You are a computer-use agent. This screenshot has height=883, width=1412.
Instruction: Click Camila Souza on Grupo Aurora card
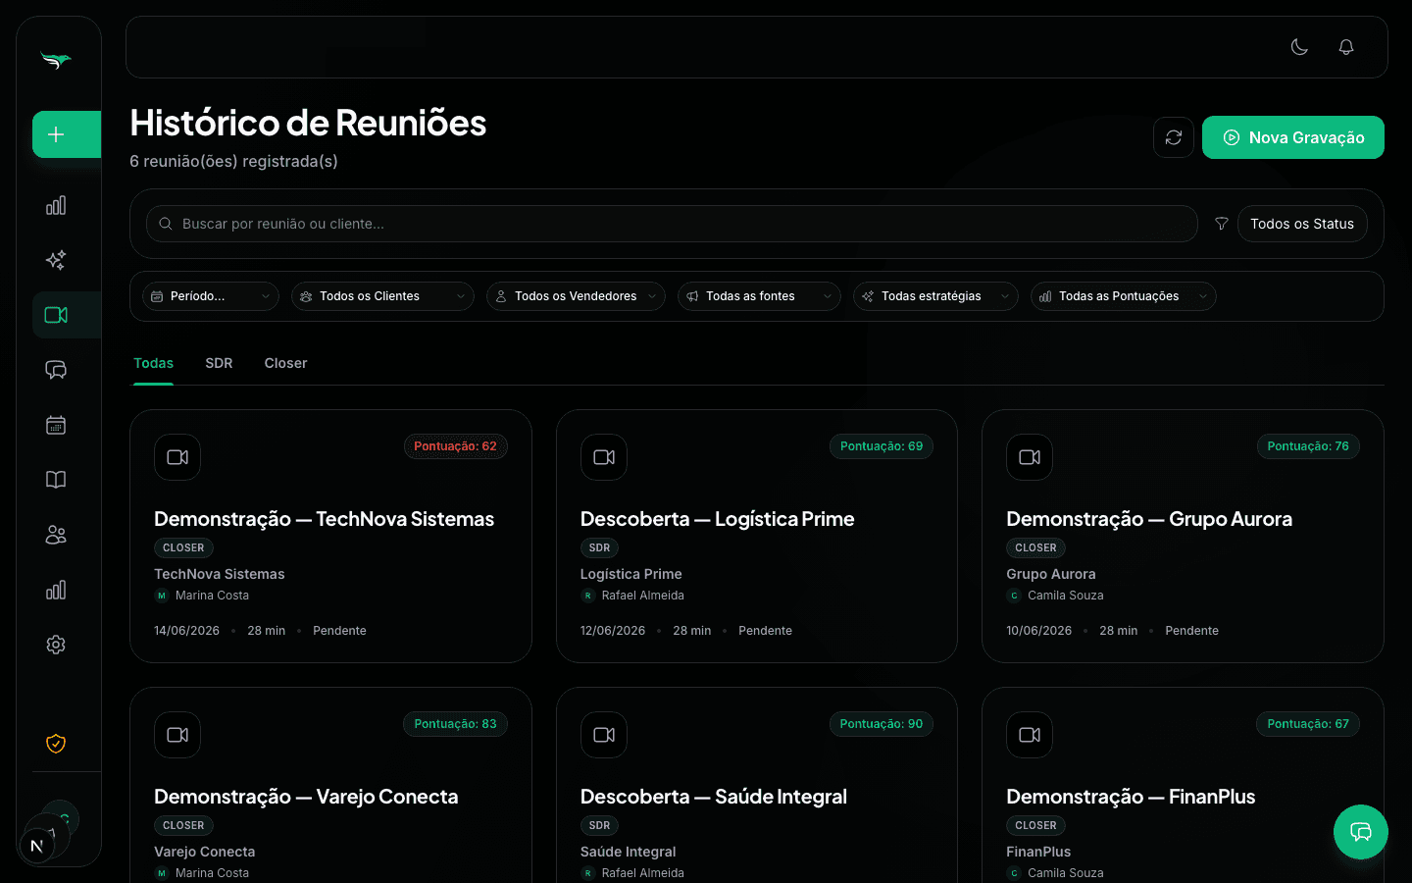click(x=1066, y=596)
